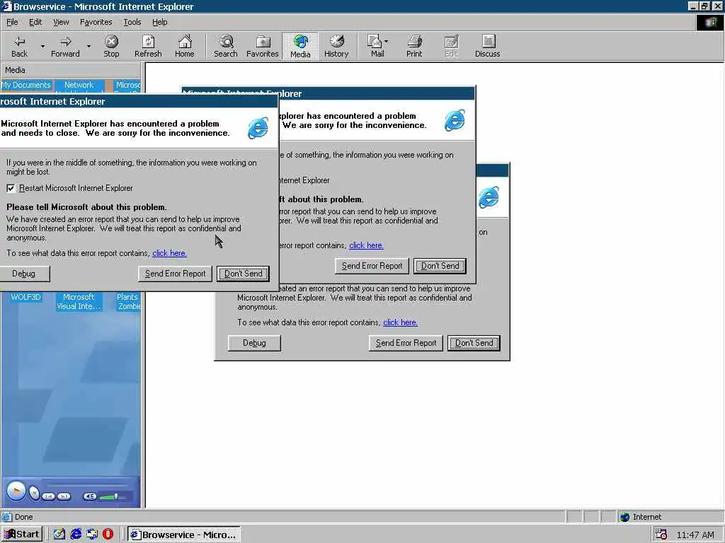Click Don't Send in the rear dialog
Screen dimensions: 725x543
(474, 343)
